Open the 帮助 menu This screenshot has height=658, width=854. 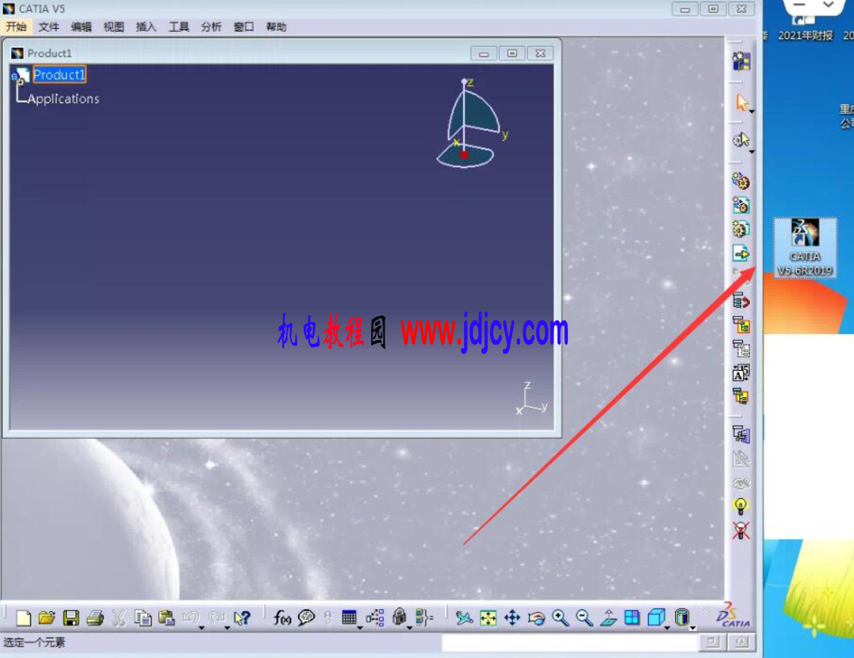pos(276,26)
